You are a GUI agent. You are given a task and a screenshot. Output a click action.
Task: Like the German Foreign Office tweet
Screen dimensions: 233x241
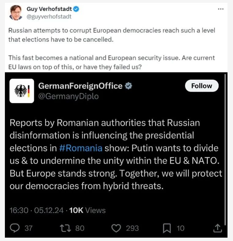[116, 228]
